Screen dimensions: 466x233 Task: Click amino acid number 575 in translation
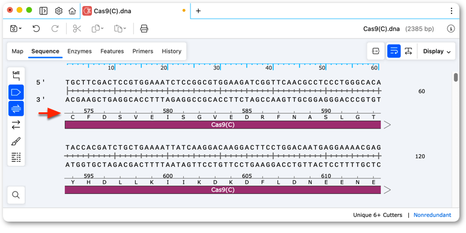[88, 111]
